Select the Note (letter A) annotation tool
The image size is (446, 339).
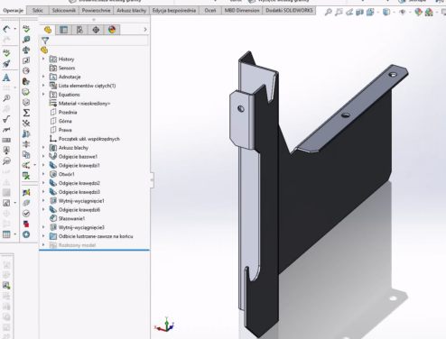click(x=6, y=78)
